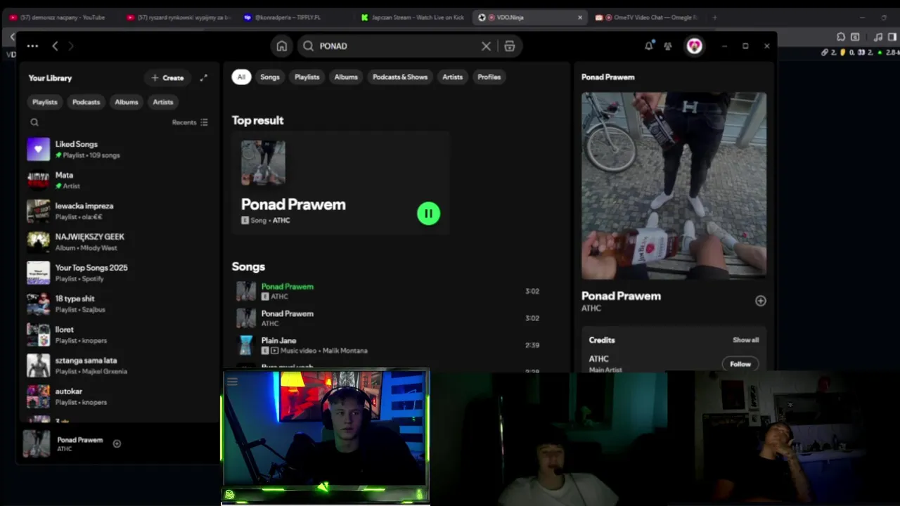Open sztanga sama lata playlist
This screenshot has width=900, height=506.
pyautogui.click(x=117, y=365)
